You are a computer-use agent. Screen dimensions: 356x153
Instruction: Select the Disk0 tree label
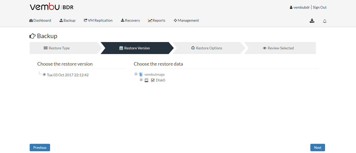(x=161, y=80)
